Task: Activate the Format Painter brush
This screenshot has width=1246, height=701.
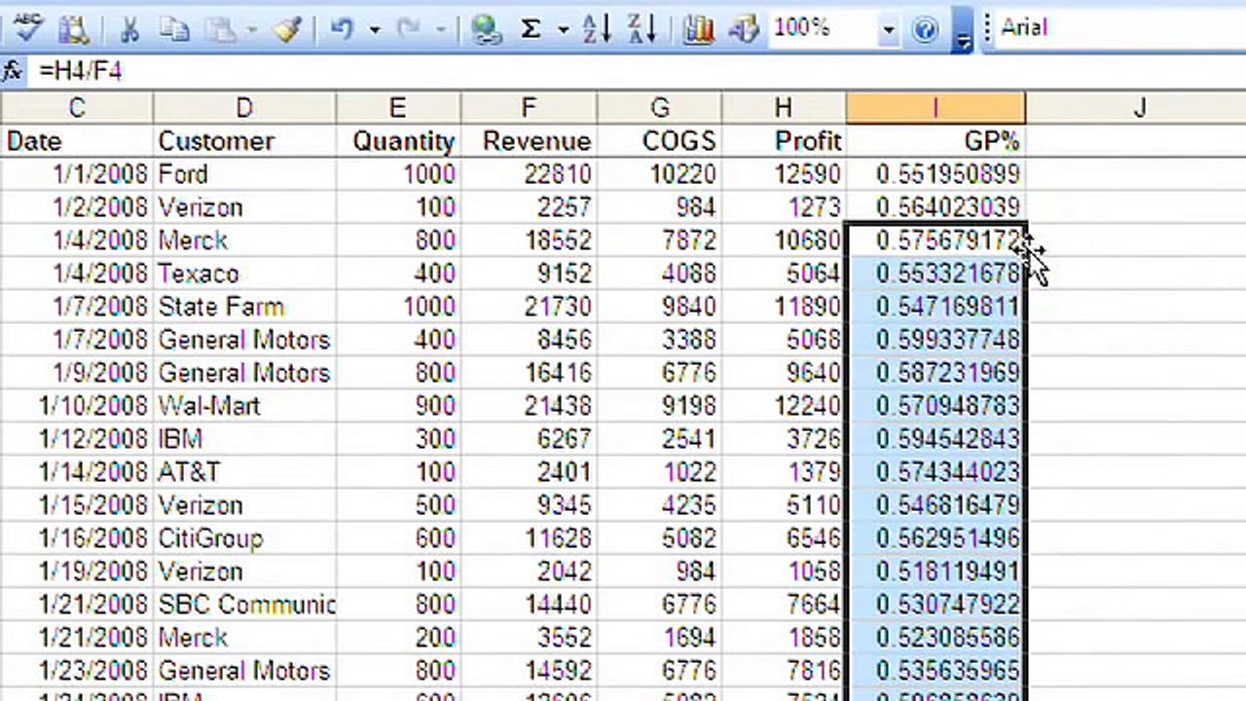Action: [x=288, y=29]
